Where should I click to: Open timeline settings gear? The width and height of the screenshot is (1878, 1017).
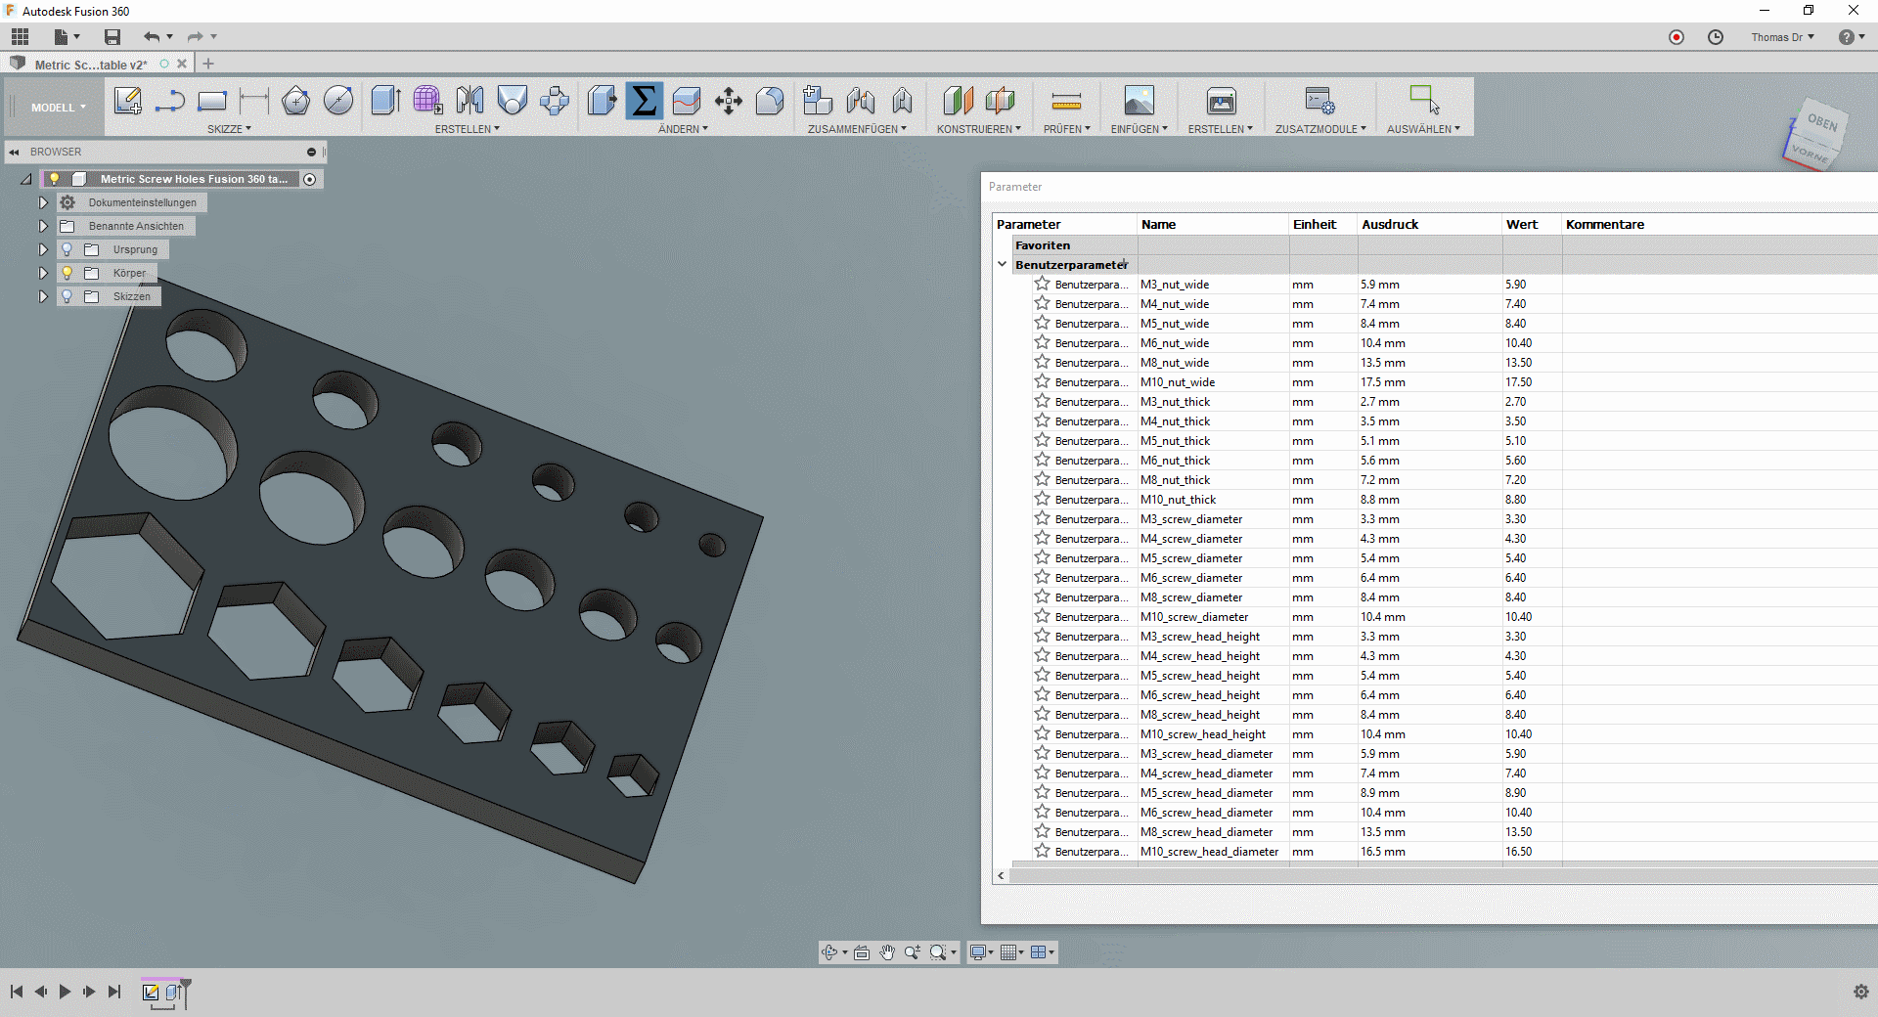[x=1860, y=992]
